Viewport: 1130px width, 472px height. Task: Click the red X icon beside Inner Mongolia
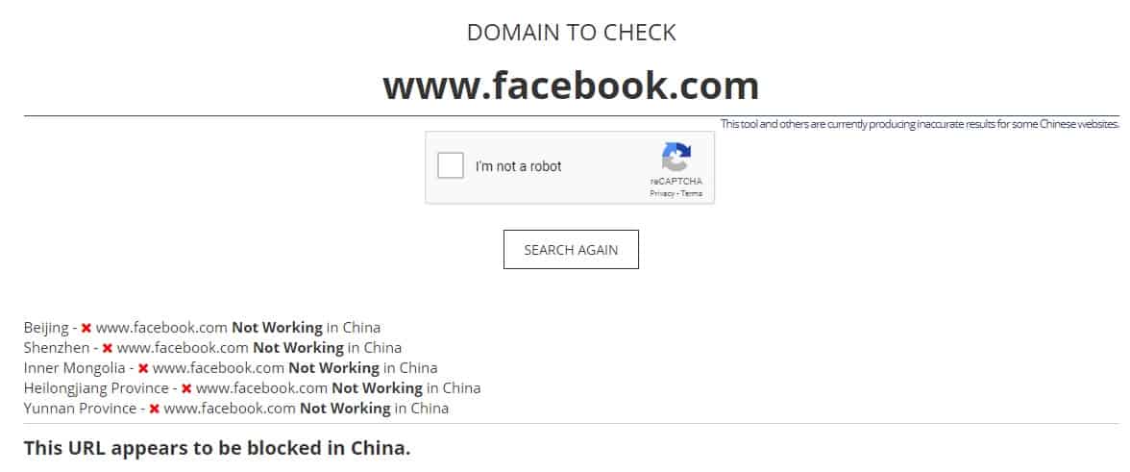(143, 368)
